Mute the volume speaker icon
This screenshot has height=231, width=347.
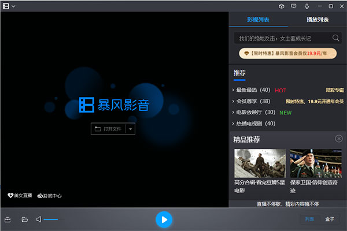tap(39, 219)
